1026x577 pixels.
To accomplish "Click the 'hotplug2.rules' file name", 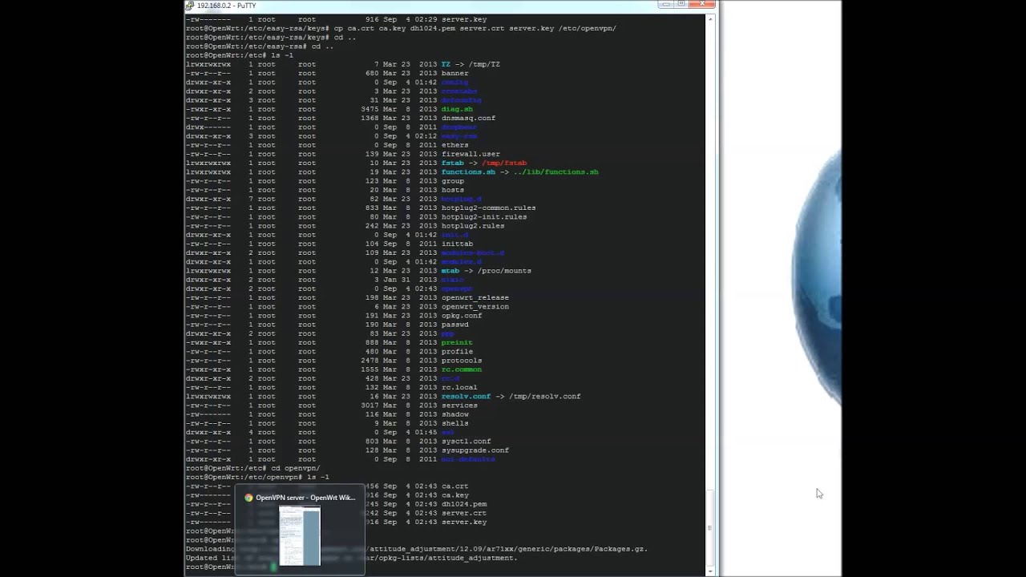I will (473, 226).
